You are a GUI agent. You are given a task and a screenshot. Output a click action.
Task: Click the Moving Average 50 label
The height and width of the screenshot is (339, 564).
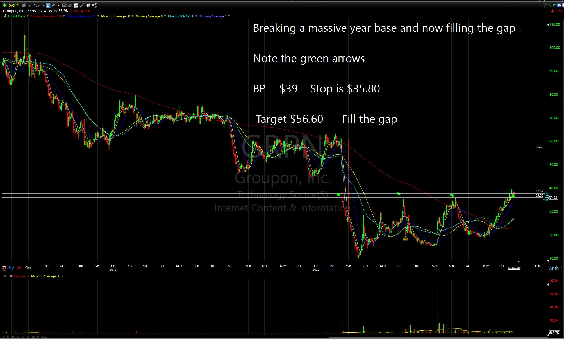[x=116, y=16]
